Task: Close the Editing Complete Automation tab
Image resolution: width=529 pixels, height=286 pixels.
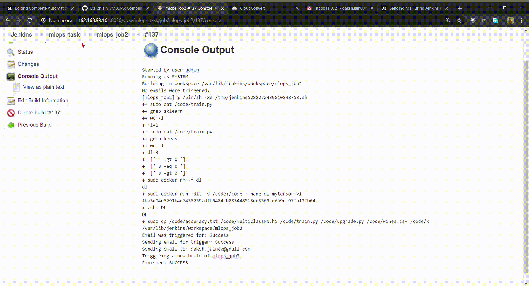Action: (x=73, y=8)
